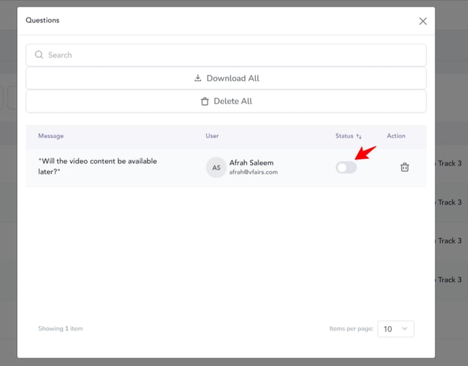Delete the question using the row trash icon
The image size is (468, 366).
405,167
